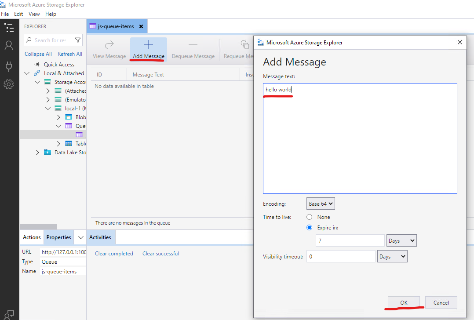Click Cancel in Add Message dialog
Image resolution: width=474 pixels, height=320 pixels.
pos(441,302)
